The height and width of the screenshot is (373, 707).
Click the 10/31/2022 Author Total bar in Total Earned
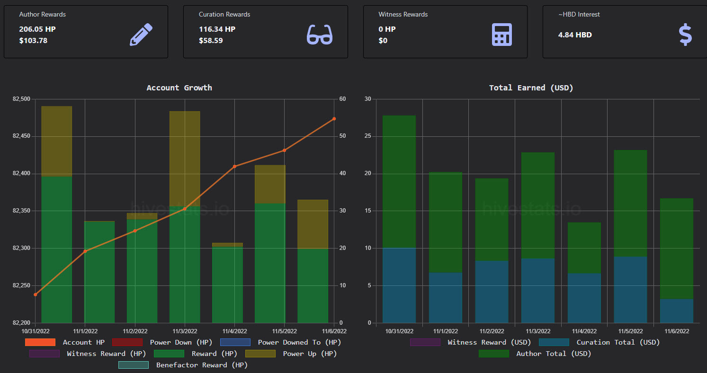coord(399,182)
